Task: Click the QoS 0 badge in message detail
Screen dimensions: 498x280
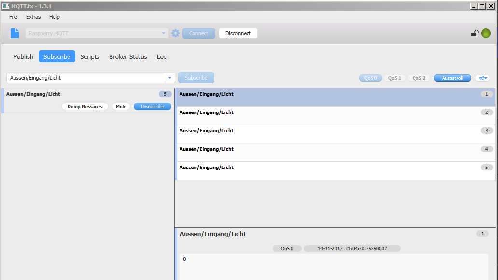Action: tap(287, 248)
